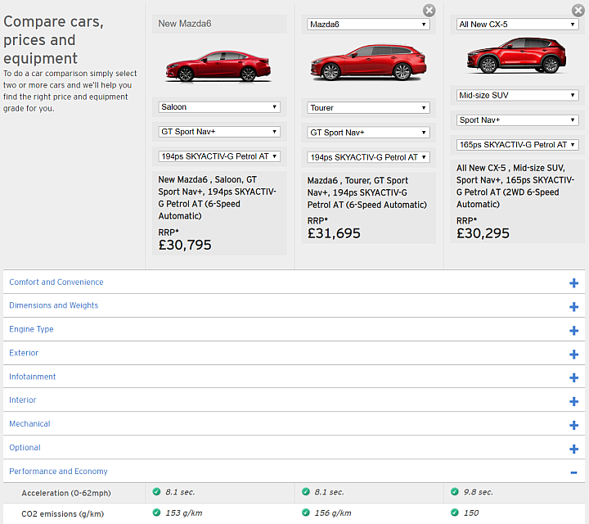Collapse Performance and Economy minus icon
The image size is (589, 524).
573,472
